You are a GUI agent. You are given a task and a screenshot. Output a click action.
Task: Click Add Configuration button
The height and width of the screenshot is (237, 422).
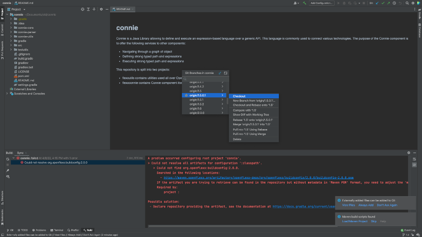coord(322,3)
